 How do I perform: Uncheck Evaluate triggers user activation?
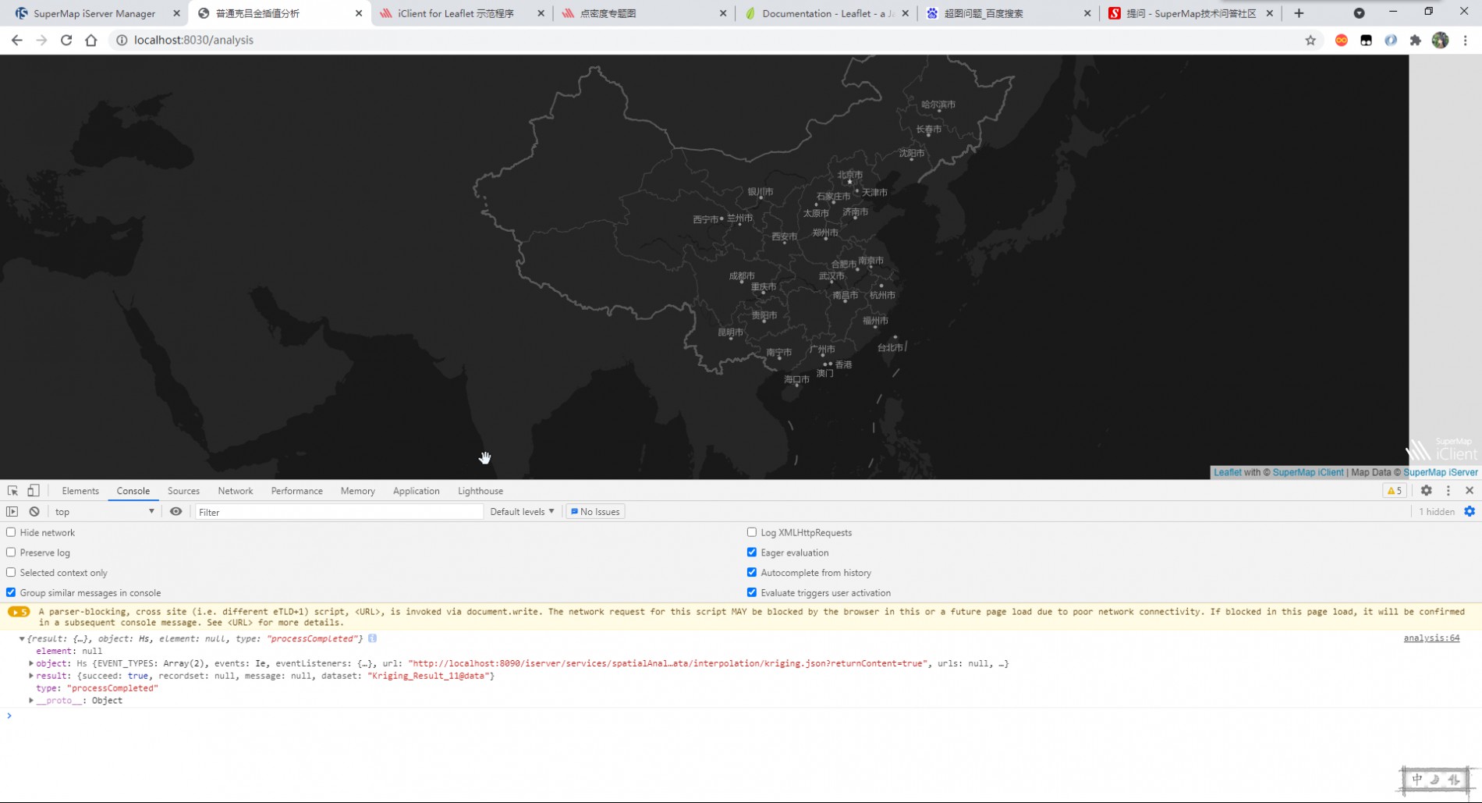(x=752, y=593)
